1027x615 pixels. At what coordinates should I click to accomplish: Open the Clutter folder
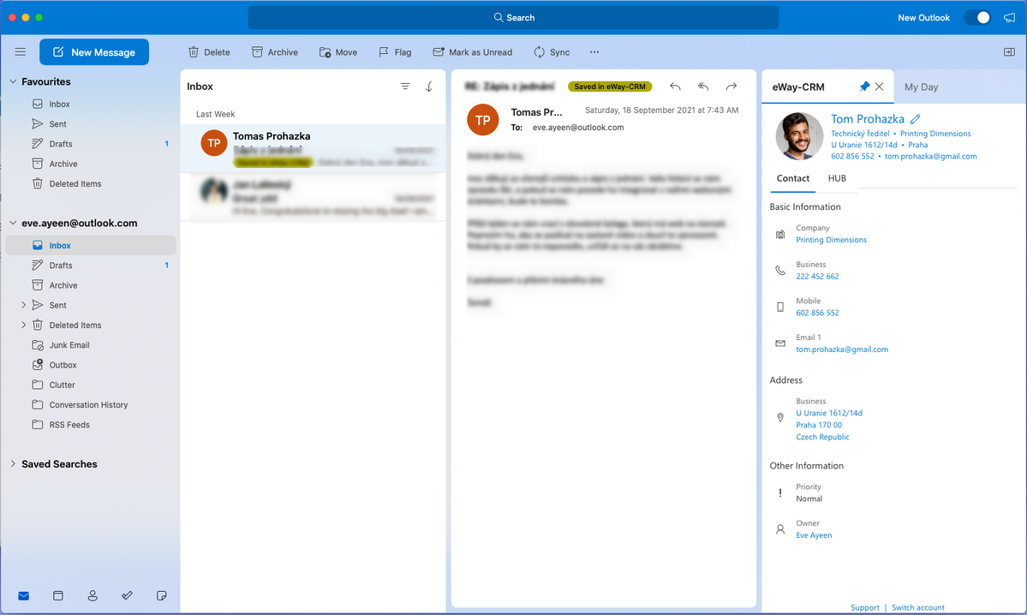coord(63,385)
